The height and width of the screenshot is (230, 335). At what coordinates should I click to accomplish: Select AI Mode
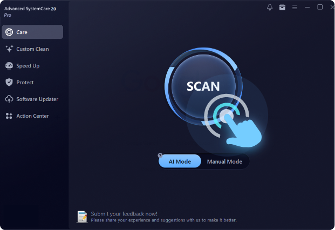[x=180, y=161]
